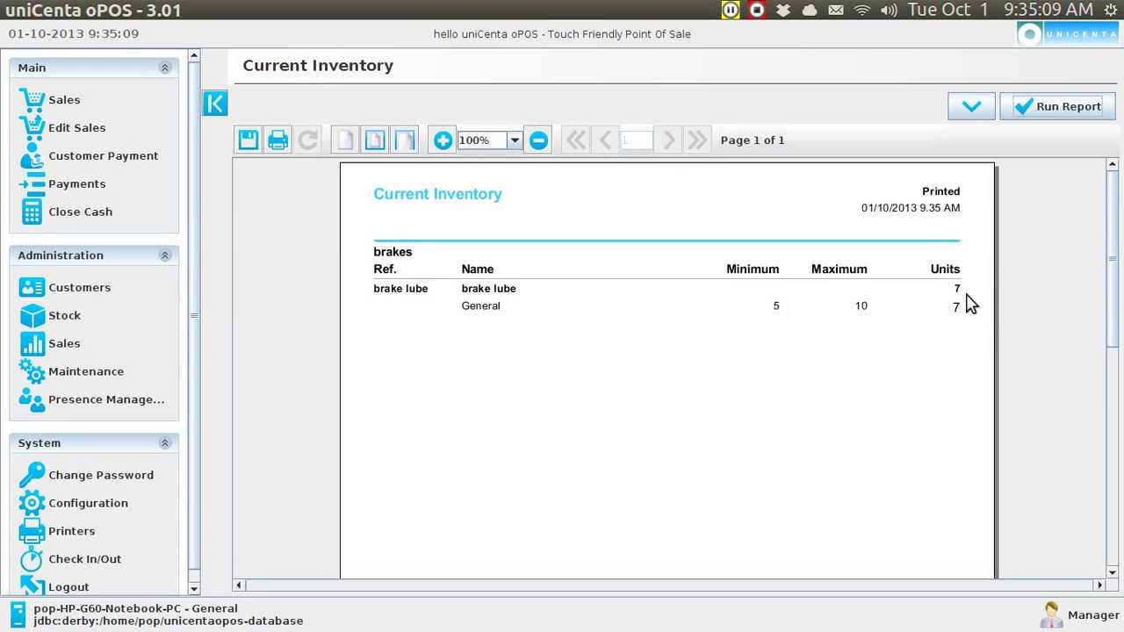Click the report horizontal scrollbar right arrow
Screen dimensions: 1124x632
(x=1099, y=585)
